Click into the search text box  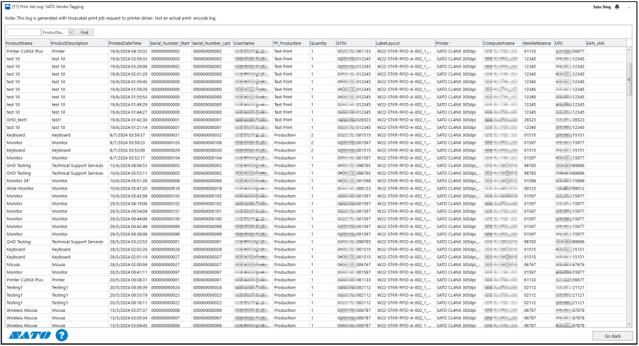[23, 32]
